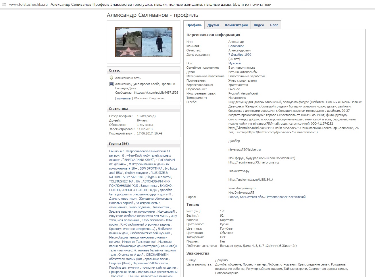This screenshot has width=375, height=277.
Task: Open the Блог tab
Action: pyautogui.click(x=274, y=25)
